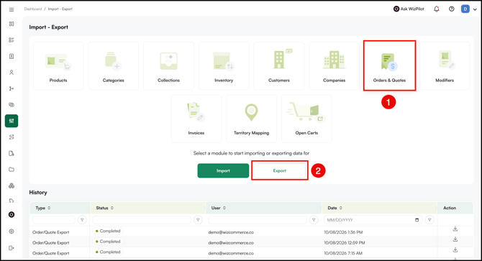Pick the Open Carts module
Image resolution: width=482 pixels, height=261 pixels.
tap(306, 119)
